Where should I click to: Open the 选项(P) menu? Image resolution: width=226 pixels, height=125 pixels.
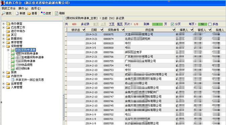coord(36,8)
